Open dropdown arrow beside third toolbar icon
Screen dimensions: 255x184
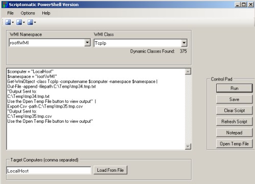tap(35, 22)
